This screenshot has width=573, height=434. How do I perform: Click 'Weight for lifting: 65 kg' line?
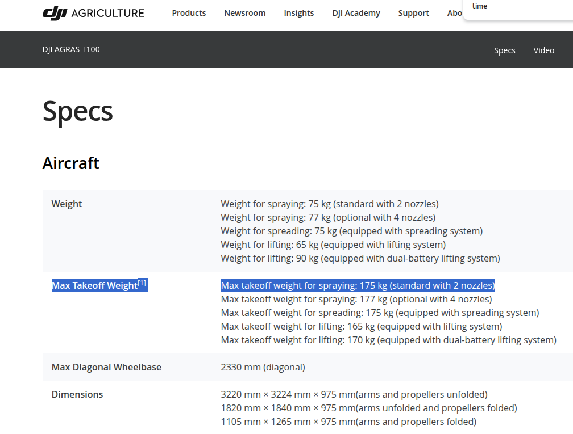click(333, 245)
